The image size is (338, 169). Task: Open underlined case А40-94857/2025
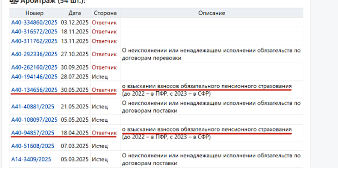pos(33,133)
